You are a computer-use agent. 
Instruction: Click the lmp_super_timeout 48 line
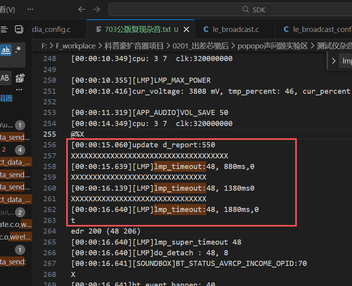click(156, 242)
